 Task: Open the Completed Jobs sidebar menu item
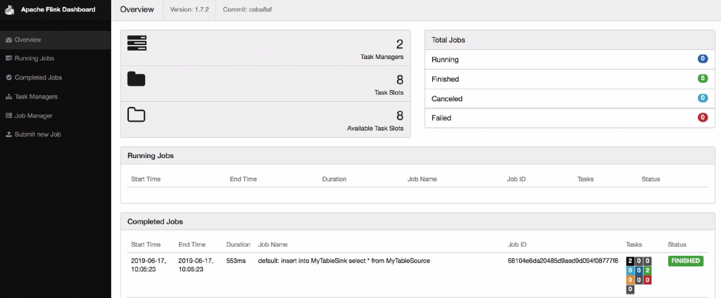55,77
